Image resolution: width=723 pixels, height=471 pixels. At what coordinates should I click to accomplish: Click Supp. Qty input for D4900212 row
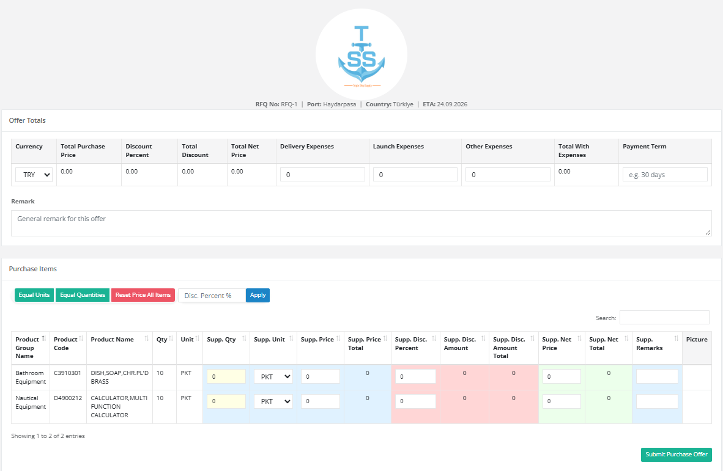pos(226,401)
